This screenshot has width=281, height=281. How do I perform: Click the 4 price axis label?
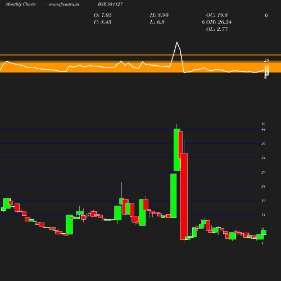pyautogui.click(x=262, y=243)
